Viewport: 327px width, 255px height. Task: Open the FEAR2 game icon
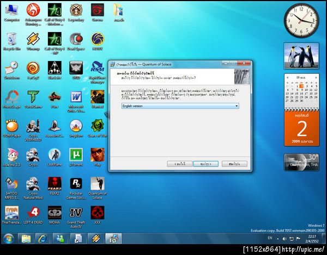tap(55, 186)
